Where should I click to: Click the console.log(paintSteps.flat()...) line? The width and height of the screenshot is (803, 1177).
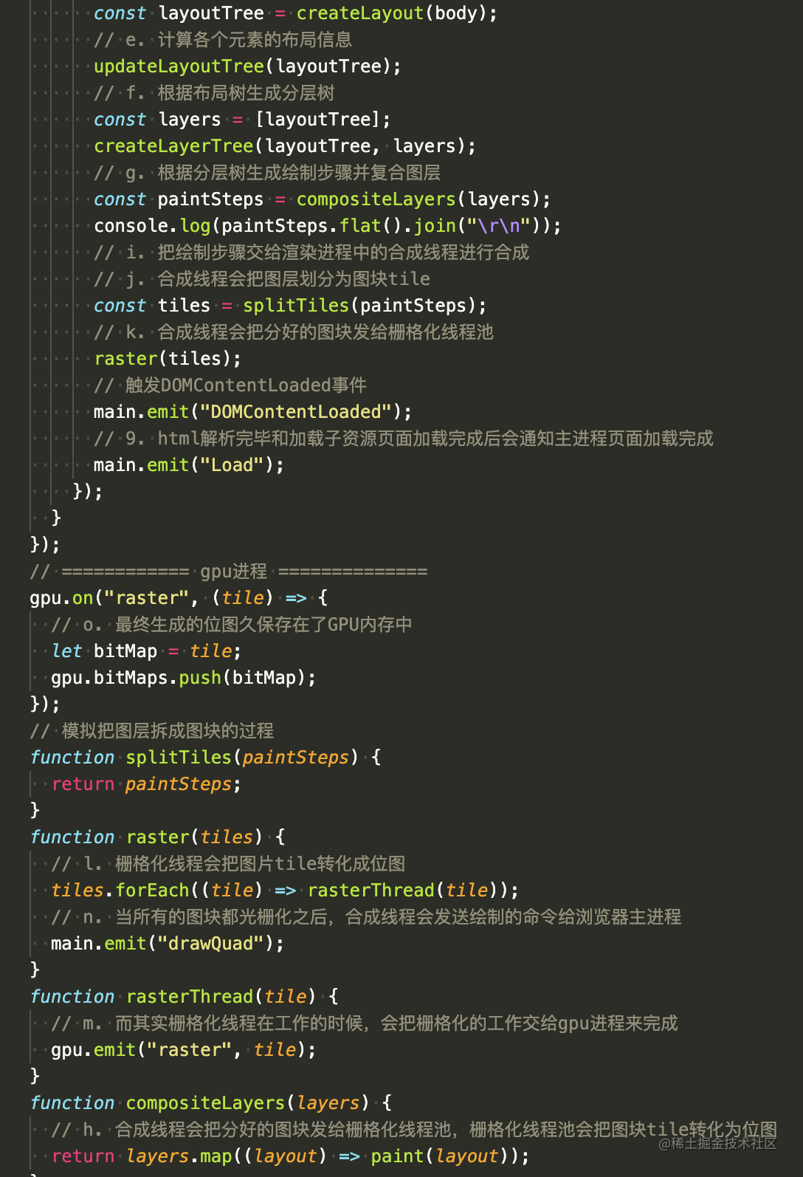click(x=327, y=226)
